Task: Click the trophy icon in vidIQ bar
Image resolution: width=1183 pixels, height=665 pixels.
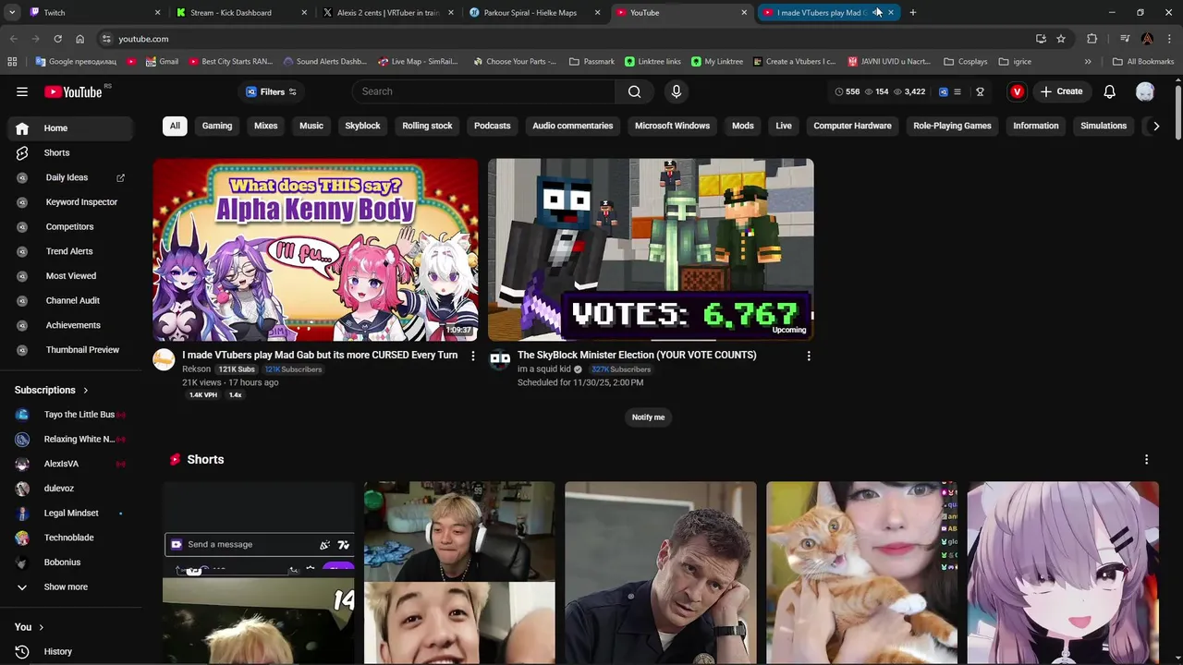Action: [x=980, y=91]
